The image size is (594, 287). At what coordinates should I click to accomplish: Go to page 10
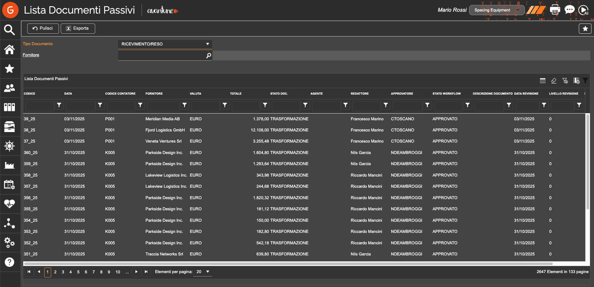(118, 272)
